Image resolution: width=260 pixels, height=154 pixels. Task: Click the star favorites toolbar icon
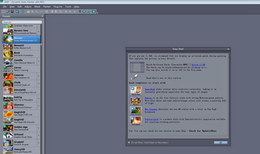point(23,12)
